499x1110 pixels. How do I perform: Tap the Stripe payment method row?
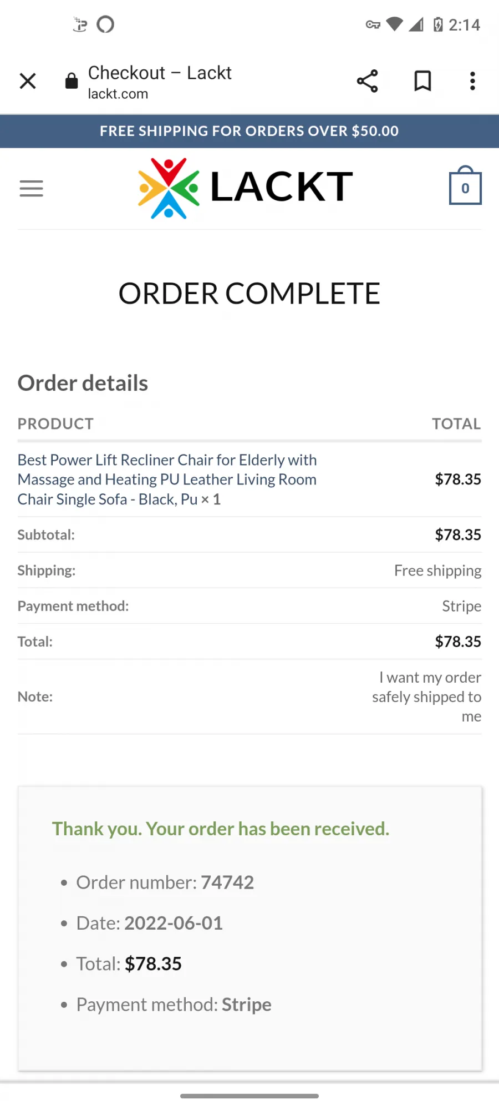pyautogui.click(x=249, y=606)
